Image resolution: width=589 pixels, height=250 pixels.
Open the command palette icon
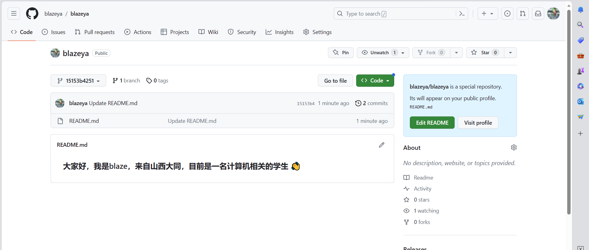coord(462,13)
